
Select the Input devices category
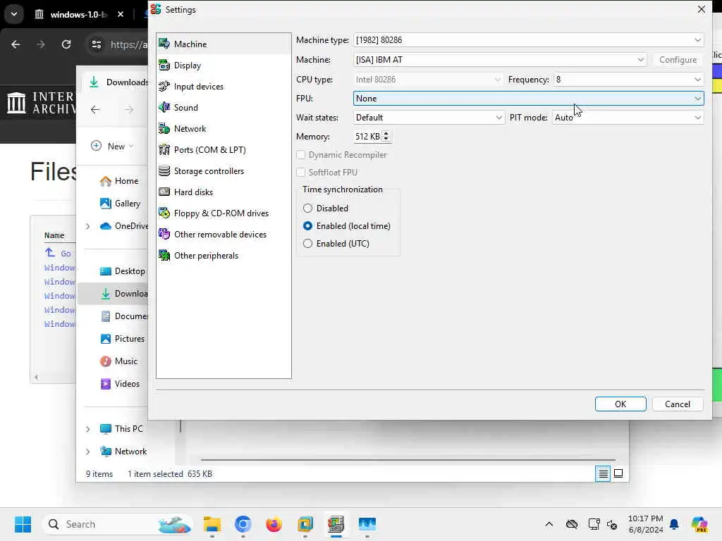pyautogui.click(x=224, y=87)
